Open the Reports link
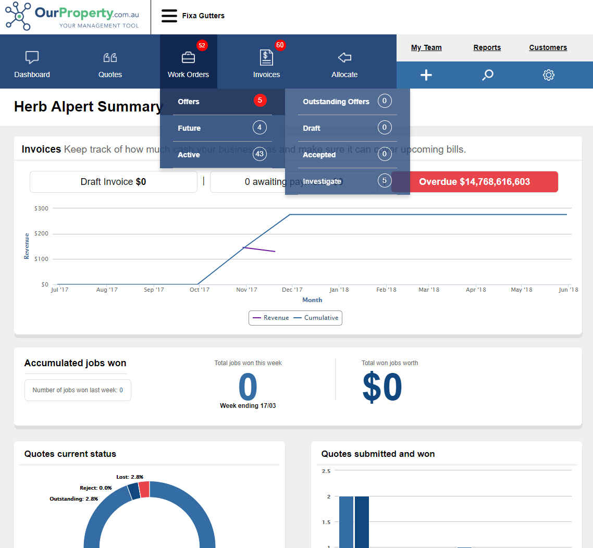Image resolution: width=593 pixels, height=548 pixels. coord(487,47)
